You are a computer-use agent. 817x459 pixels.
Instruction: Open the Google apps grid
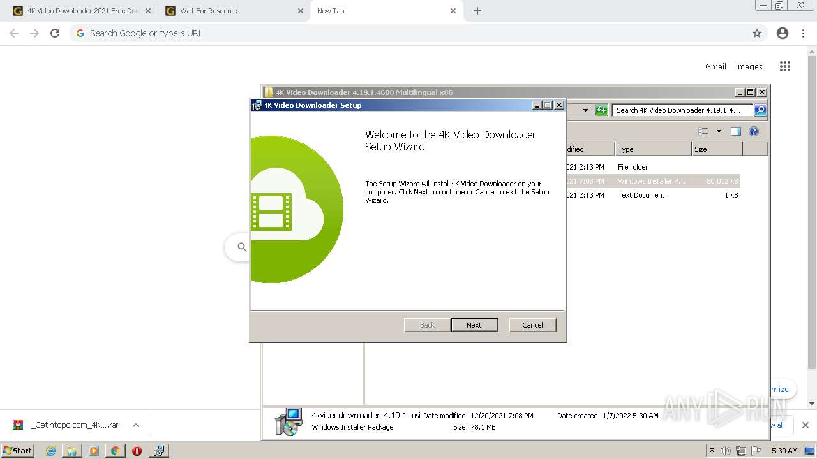coord(785,66)
